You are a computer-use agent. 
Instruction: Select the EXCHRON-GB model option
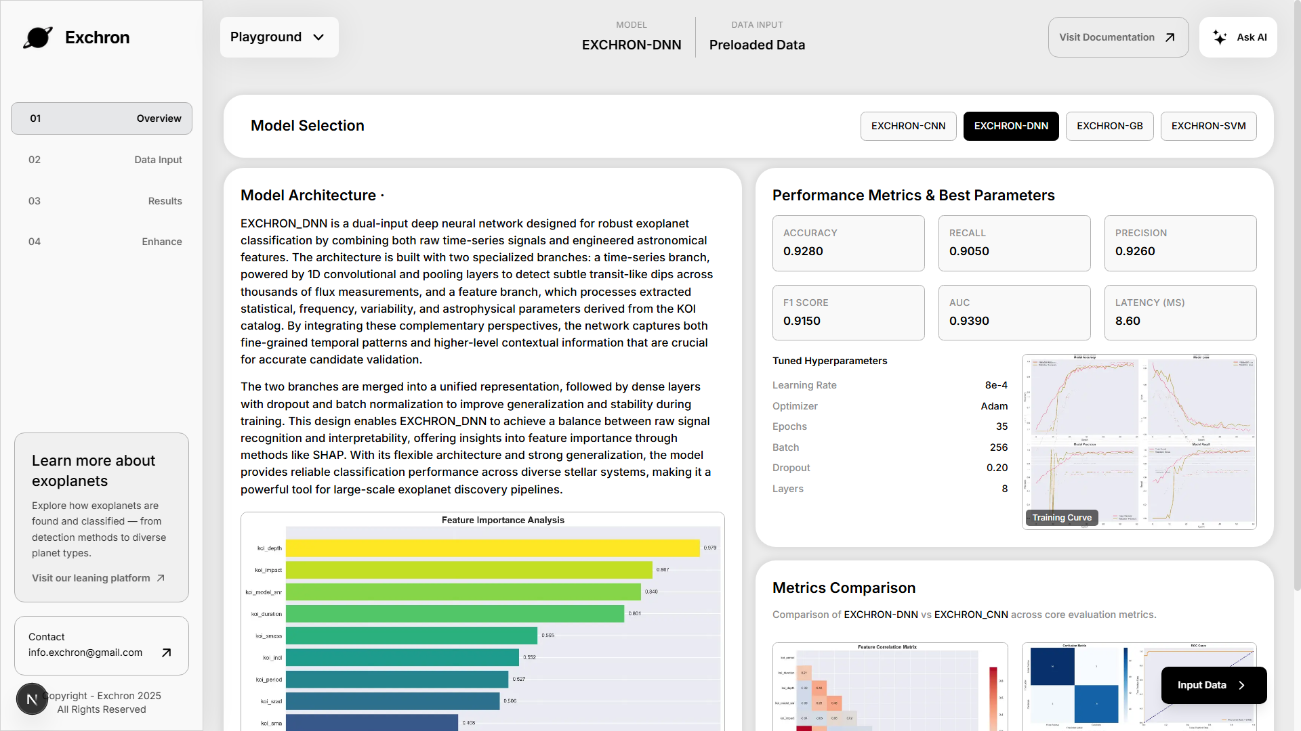click(1109, 126)
